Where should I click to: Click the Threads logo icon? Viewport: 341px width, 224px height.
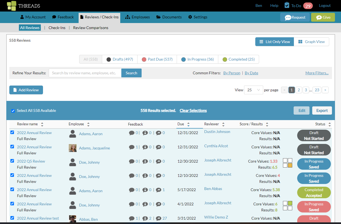tap(12, 6)
